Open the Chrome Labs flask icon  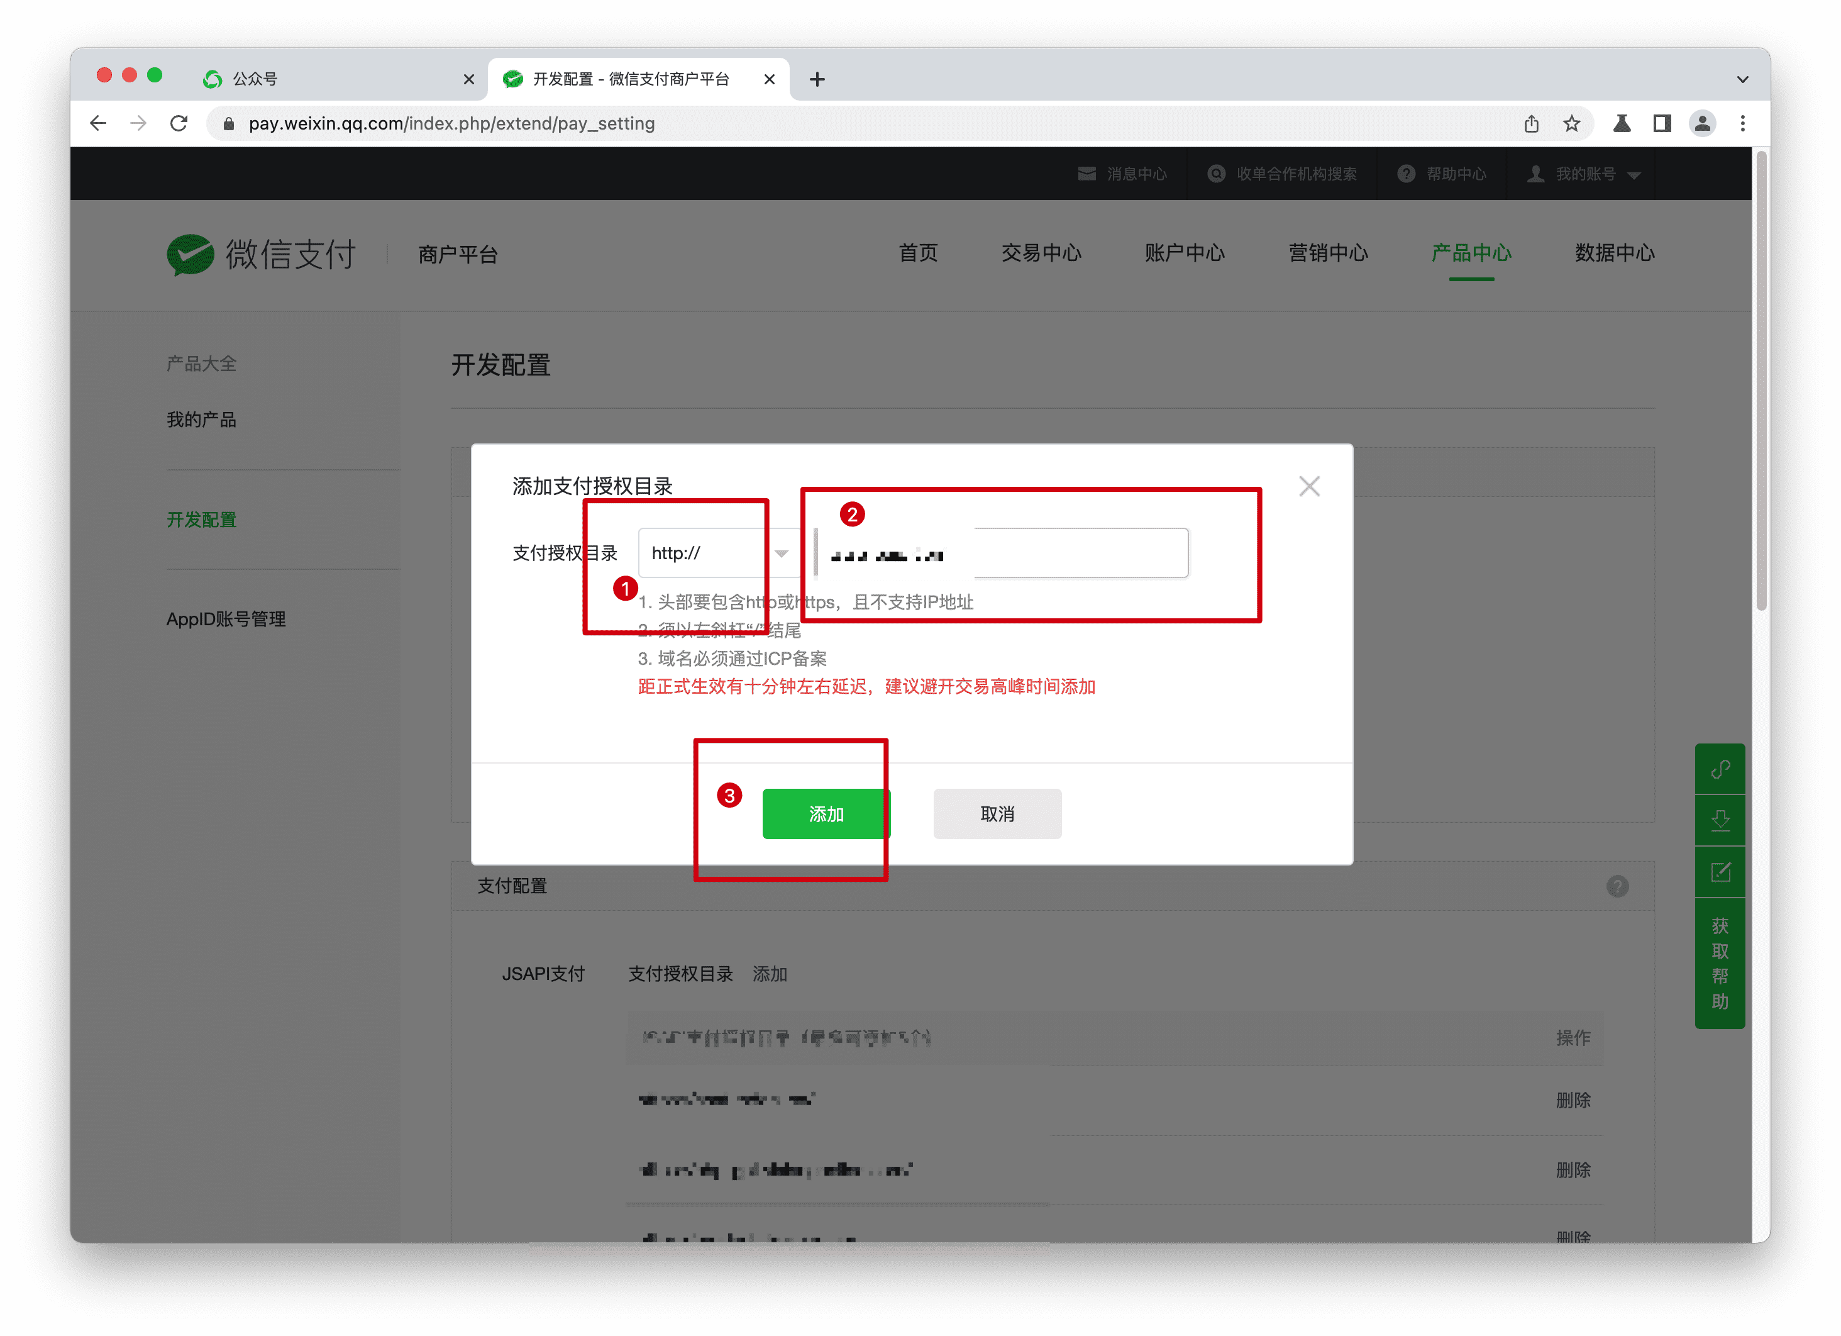point(1622,123)
